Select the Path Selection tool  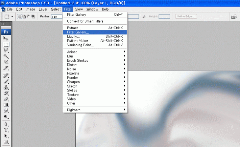coord(6,136)
